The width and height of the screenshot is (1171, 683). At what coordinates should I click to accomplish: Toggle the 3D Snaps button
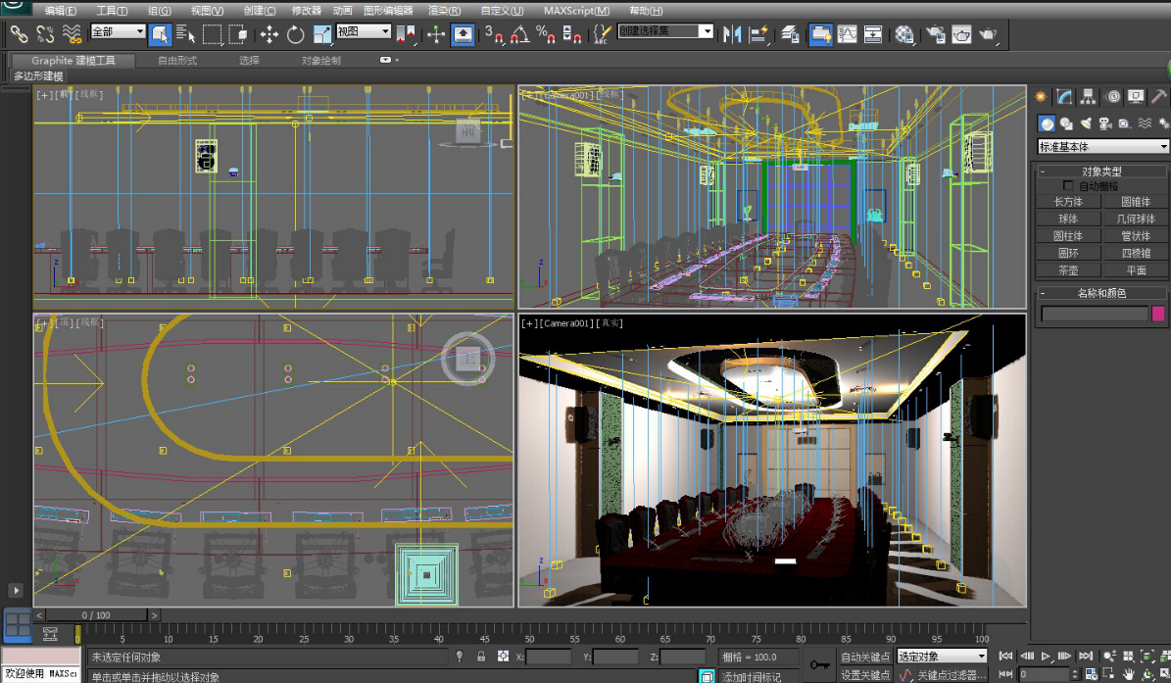coord(493,33)
